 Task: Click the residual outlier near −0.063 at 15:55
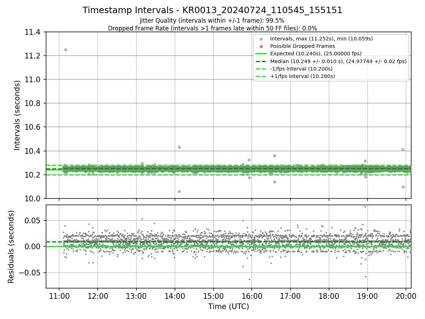(249, 279)
